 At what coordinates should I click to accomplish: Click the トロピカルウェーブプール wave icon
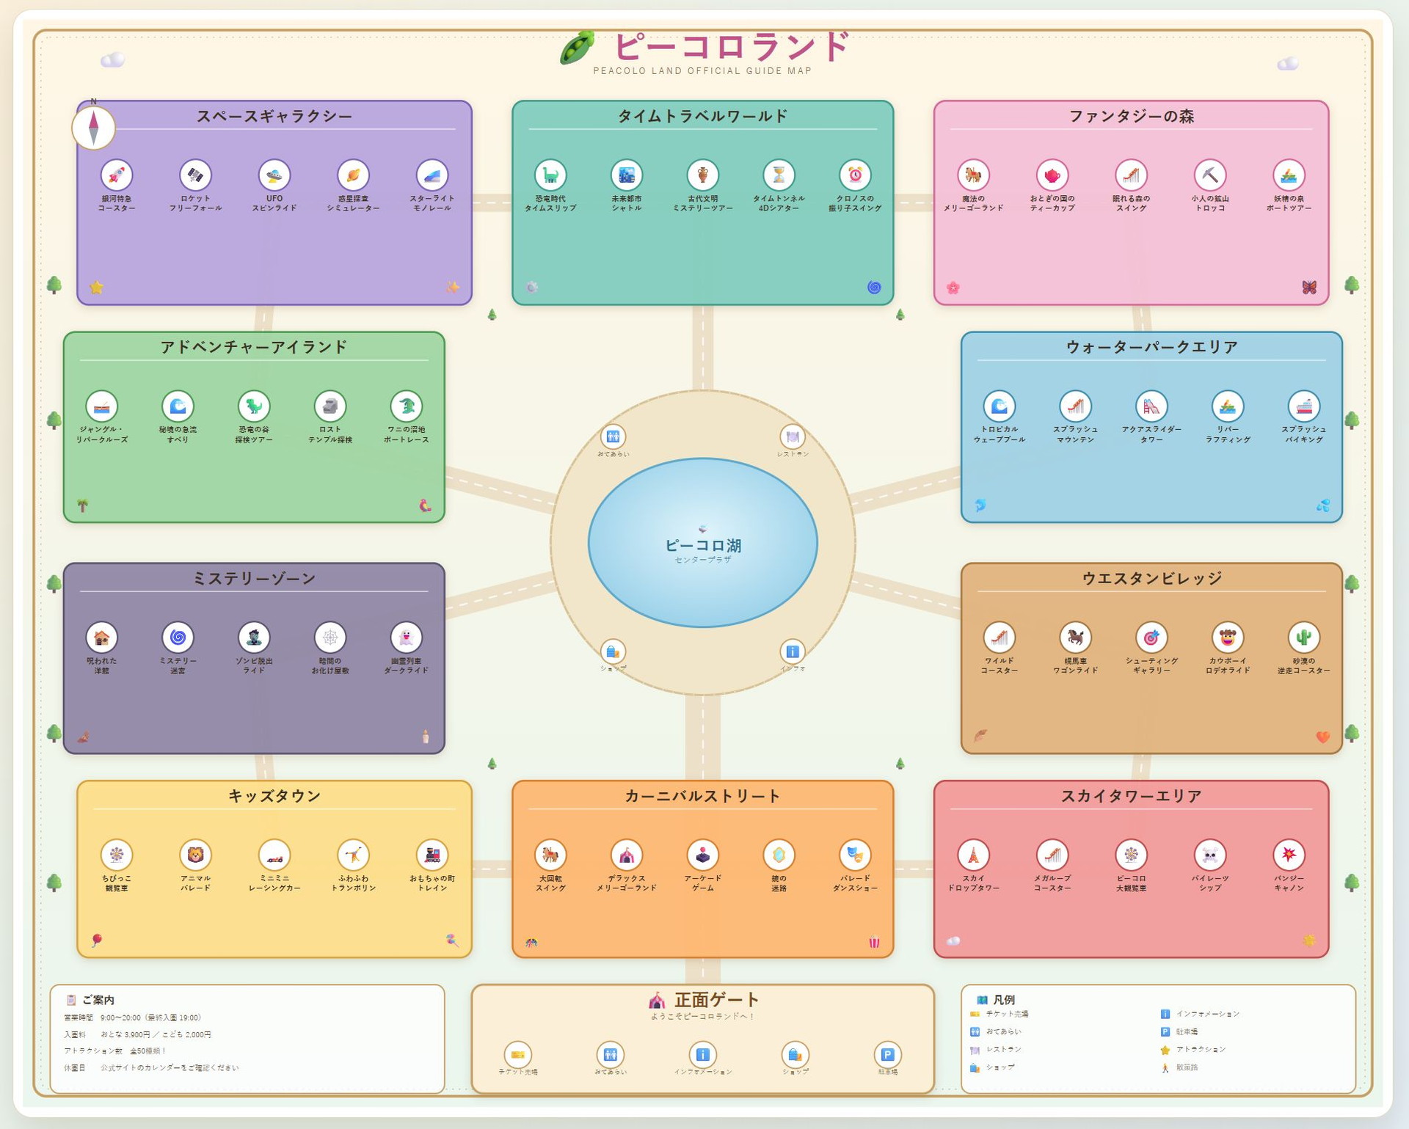pos(1000,406)
